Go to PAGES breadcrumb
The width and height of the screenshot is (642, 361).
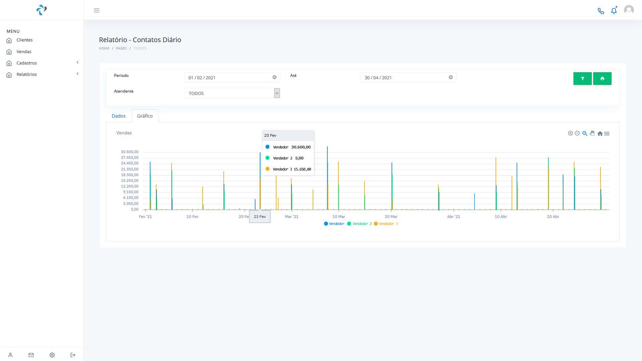(121, 48)
